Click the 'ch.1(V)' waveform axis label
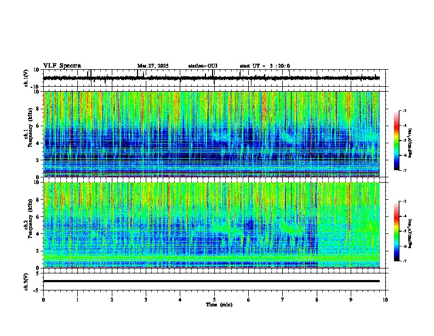 coord(26,78)
